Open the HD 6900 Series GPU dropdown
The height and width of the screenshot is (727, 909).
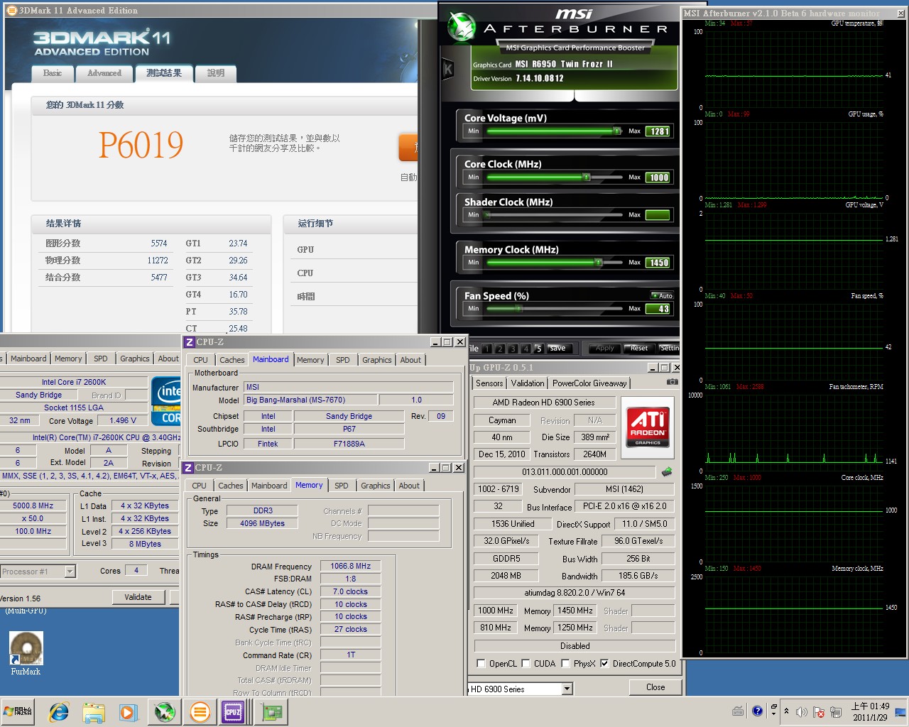(567, 689)
